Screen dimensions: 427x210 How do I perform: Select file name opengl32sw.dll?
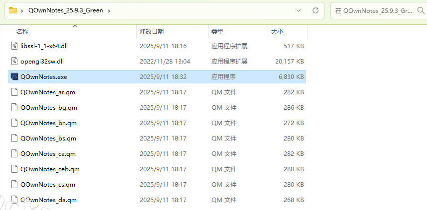click(x=42, y=62)
